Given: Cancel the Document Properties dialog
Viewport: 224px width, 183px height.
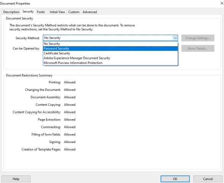Looking at the screenshot, I should click(208, 179).
